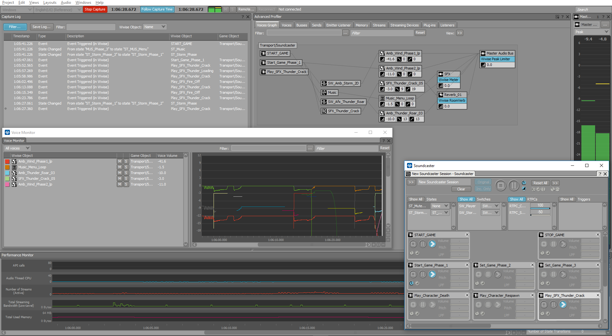The image size is (612, 336).
Task: Expand the Soundcaster session selector arrows
Action: tap(411, 182)
